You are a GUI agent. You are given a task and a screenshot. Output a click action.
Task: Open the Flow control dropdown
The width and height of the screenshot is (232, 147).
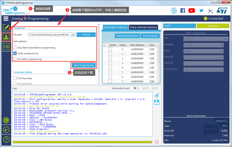click(203, 70)
